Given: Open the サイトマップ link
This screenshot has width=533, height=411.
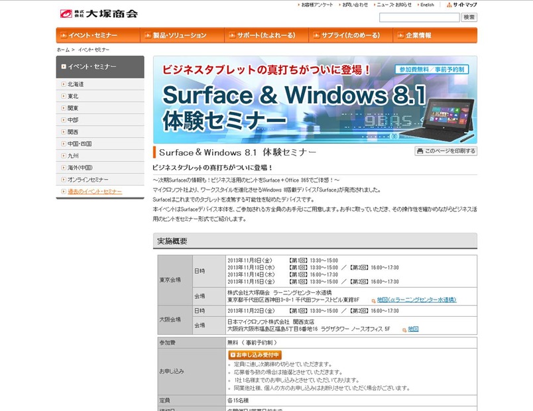Looking at the screenshot, I should 465,5.
